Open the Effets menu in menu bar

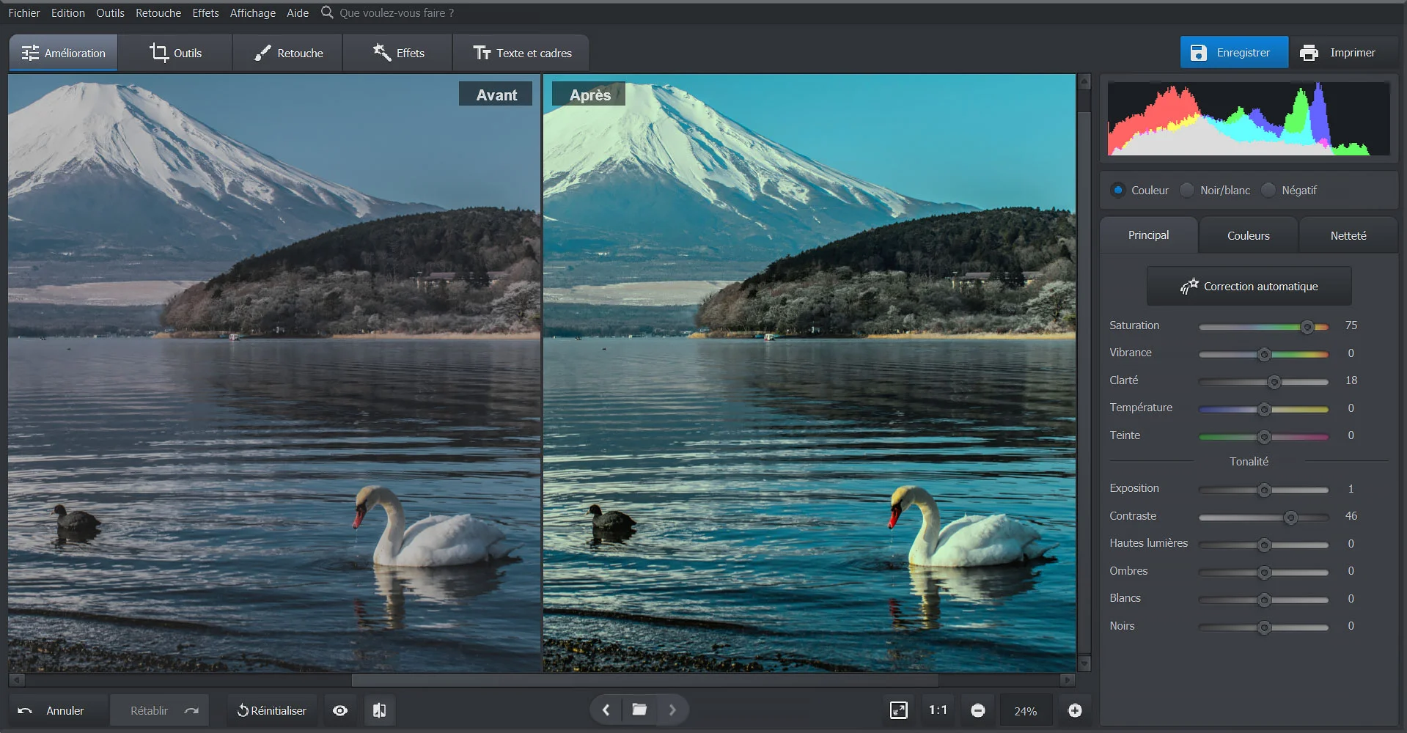pyautogui.click(x=205, y=12)
